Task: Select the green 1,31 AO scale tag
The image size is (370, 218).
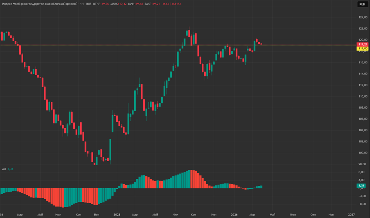Action: click(361, 186)
